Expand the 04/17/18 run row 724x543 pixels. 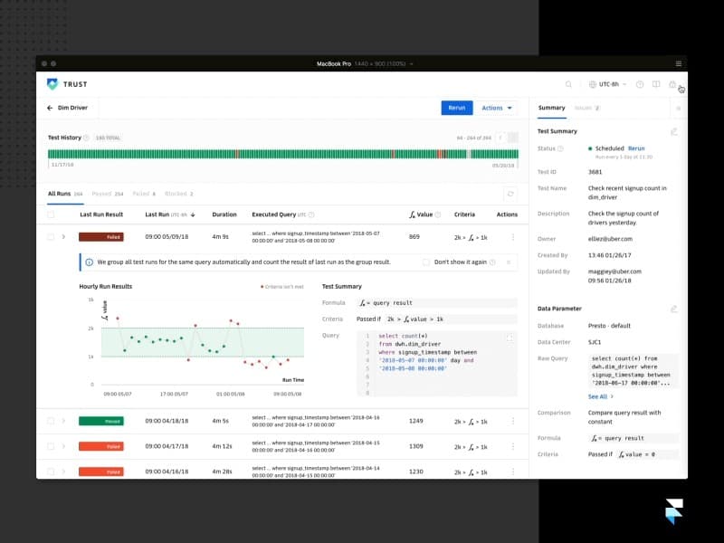tap(63, 446)
